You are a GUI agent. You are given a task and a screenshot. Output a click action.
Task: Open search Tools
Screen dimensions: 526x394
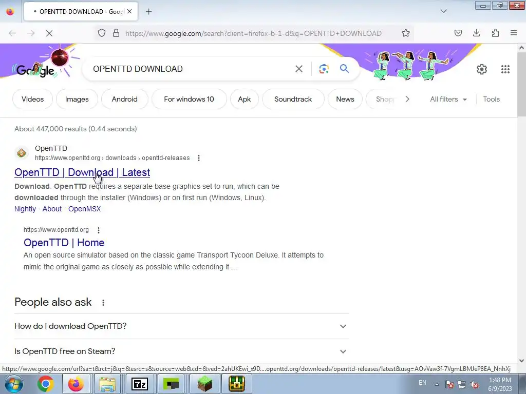point(491,99)
